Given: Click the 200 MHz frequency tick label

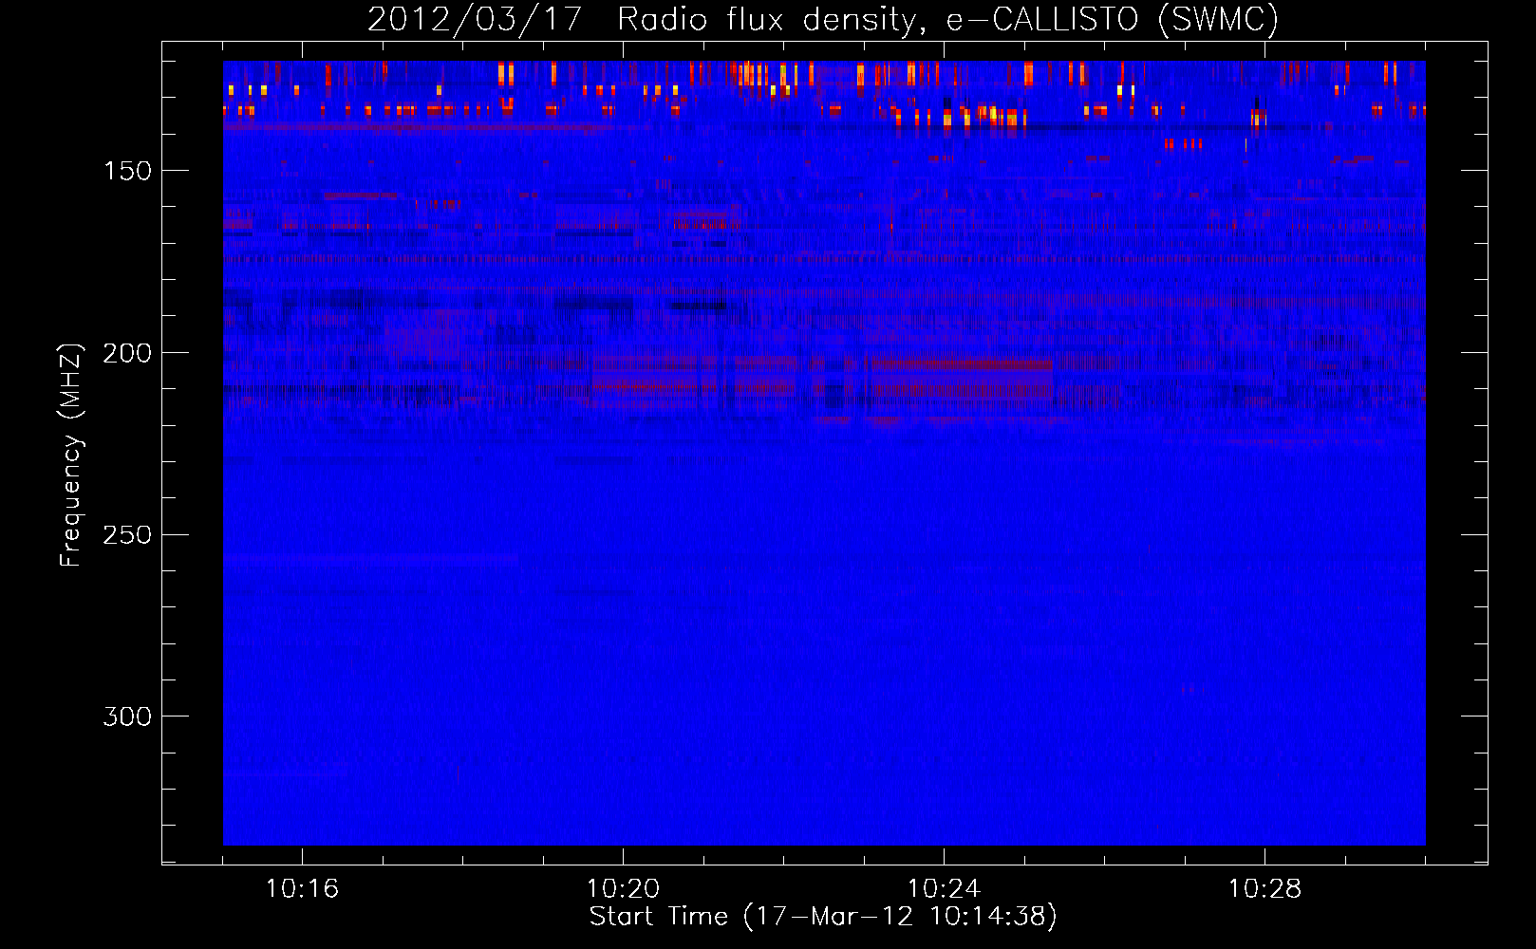Looking at the screenshot, I should 127,353.
